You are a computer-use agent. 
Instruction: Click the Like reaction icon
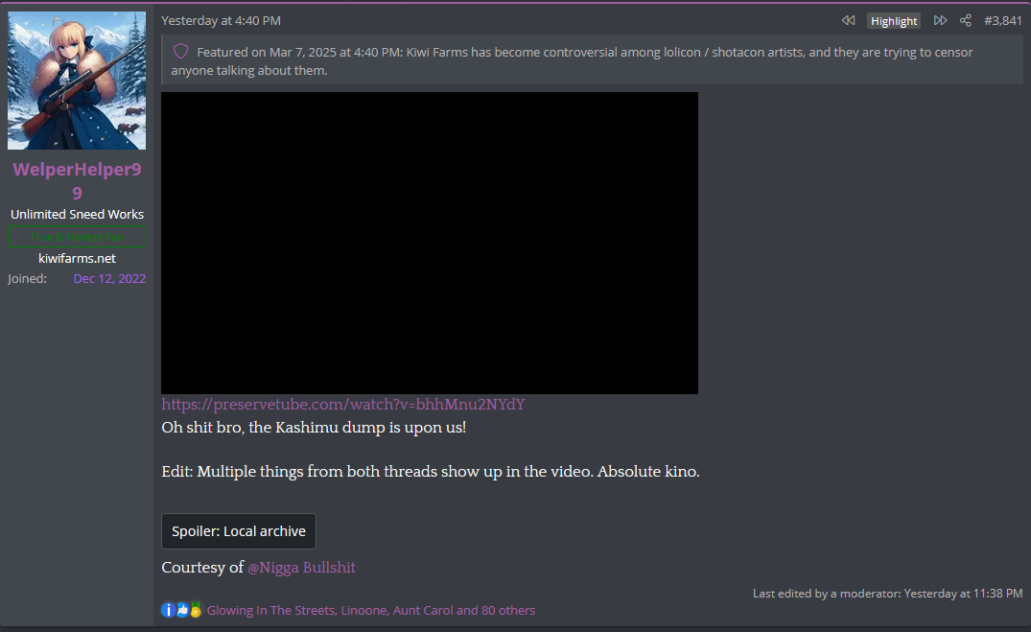(182, 610)
